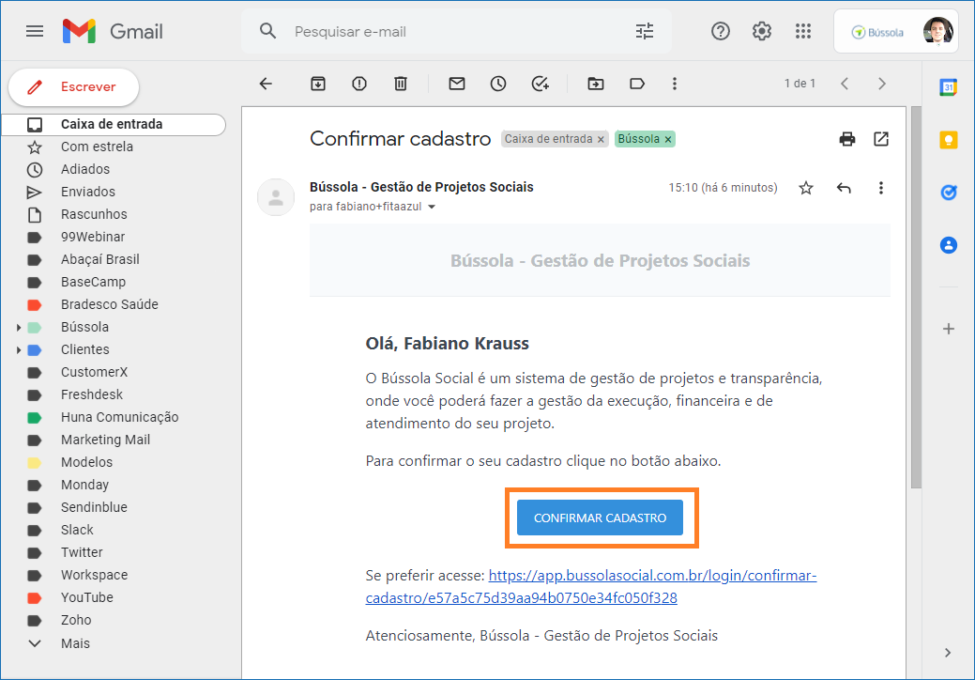This screenshot has width=975, height=680.
Task: Click the Gmail logo
Action: [x=113, y=31]
